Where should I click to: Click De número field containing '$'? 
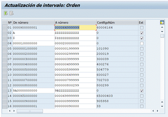33,38
